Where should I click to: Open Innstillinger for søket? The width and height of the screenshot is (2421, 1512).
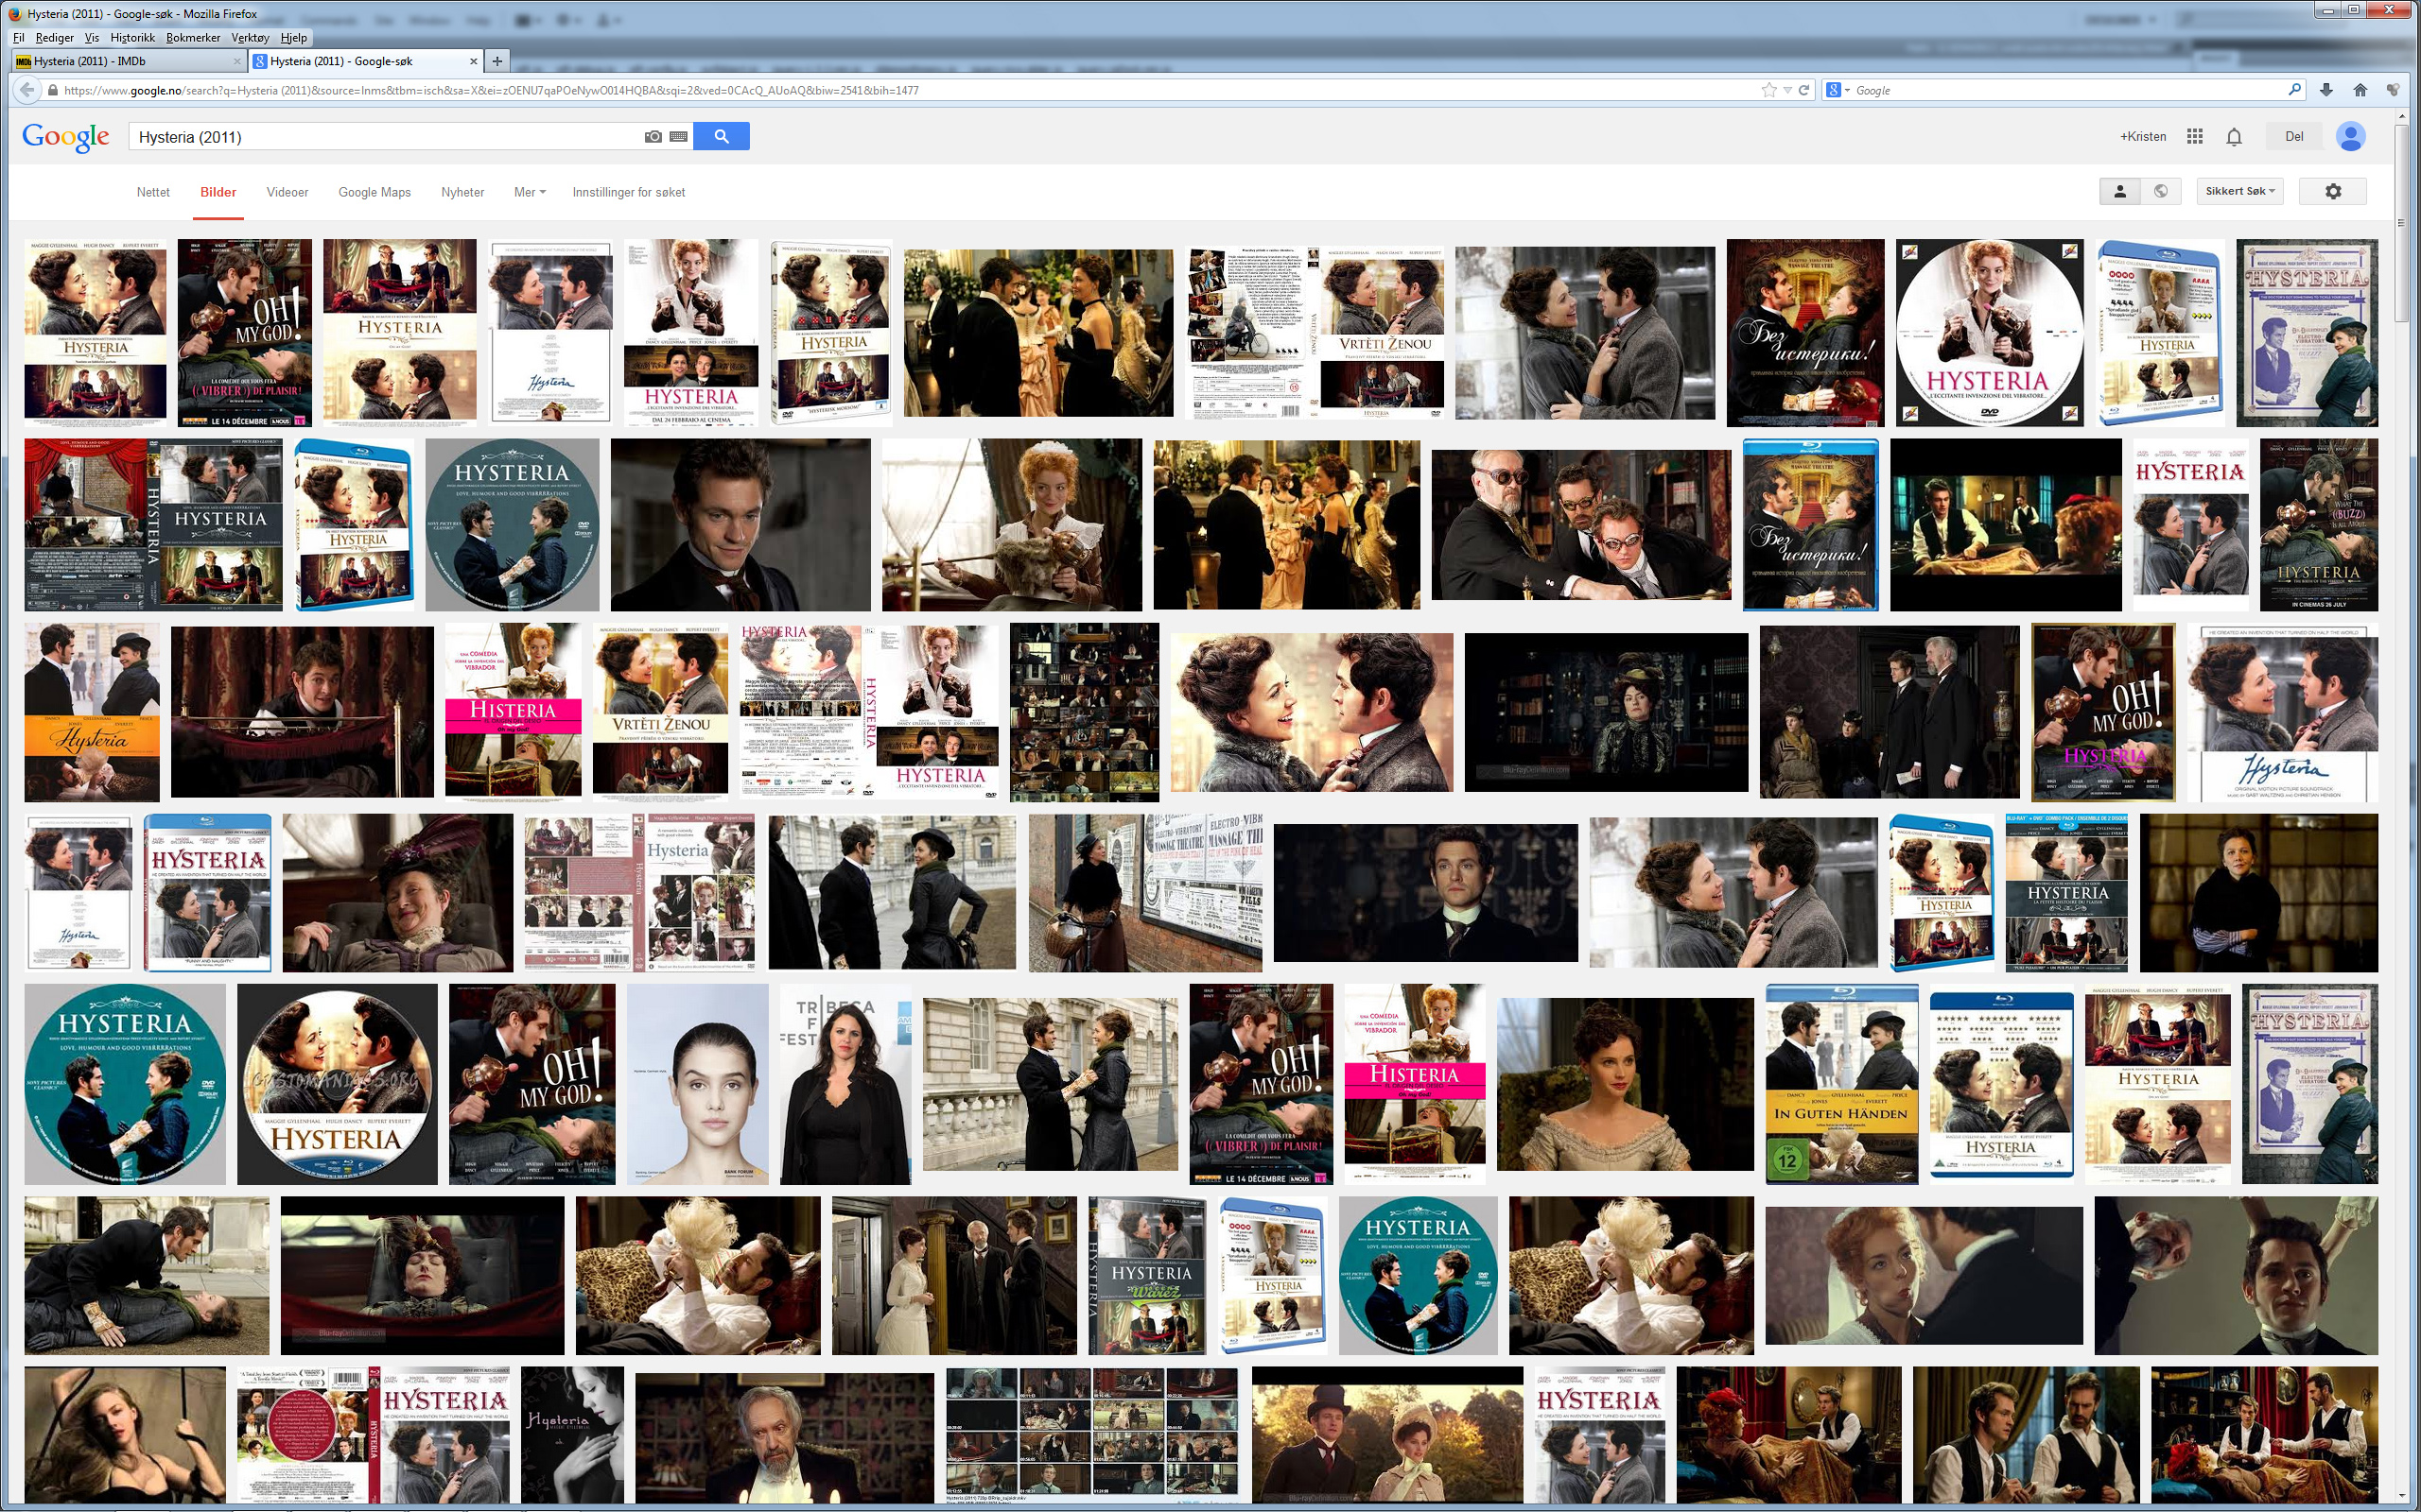(628, 192)
